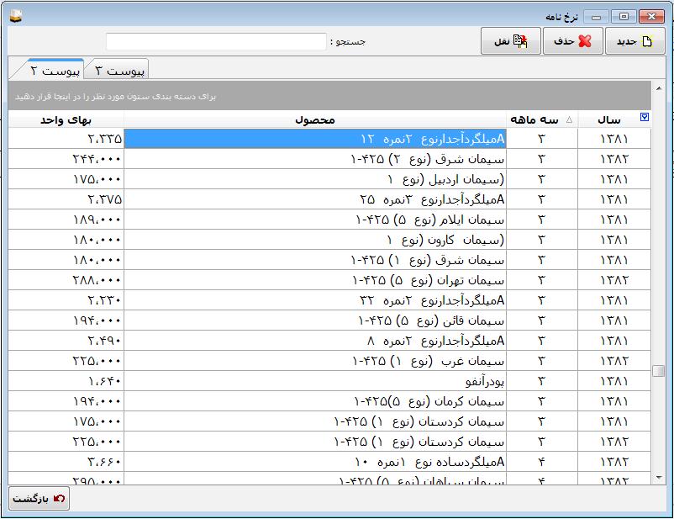This screenshot has width=674, height=519.
Task: Switch to the پیوست ۲ tab
Action: 54,70
